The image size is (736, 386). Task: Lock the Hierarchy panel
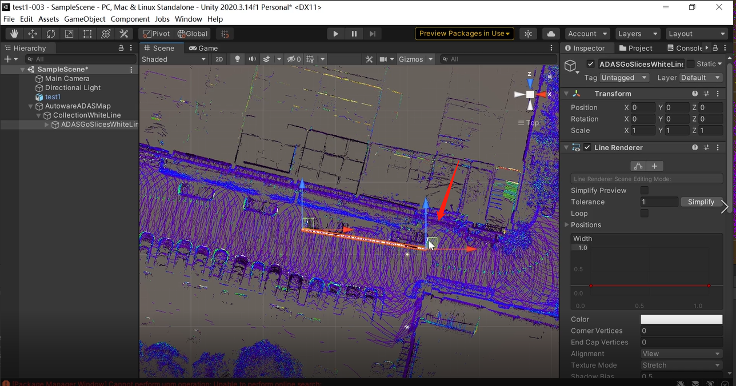pos(121,48)
